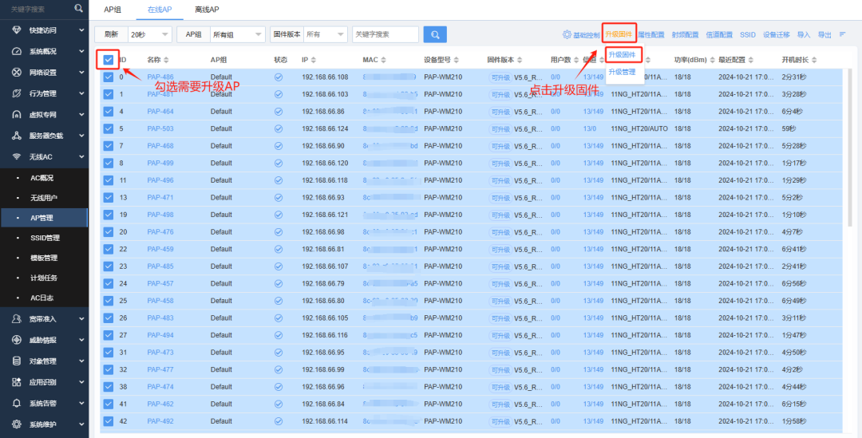Image resolution: width=862 pixels, height=438 pixels.
Task: Open SSID管理 in the sidebar
Action: tap(45, 238)
